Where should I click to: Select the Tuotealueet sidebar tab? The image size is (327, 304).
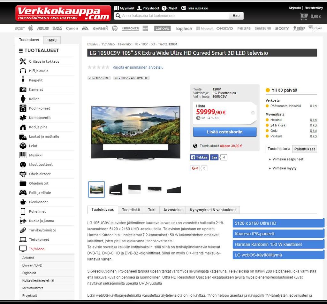coord(29,40)
